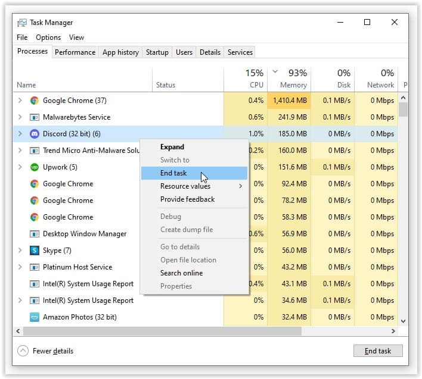Click the vertical scrollbar thumb
The image size is (422, 379).
[403, 110]
